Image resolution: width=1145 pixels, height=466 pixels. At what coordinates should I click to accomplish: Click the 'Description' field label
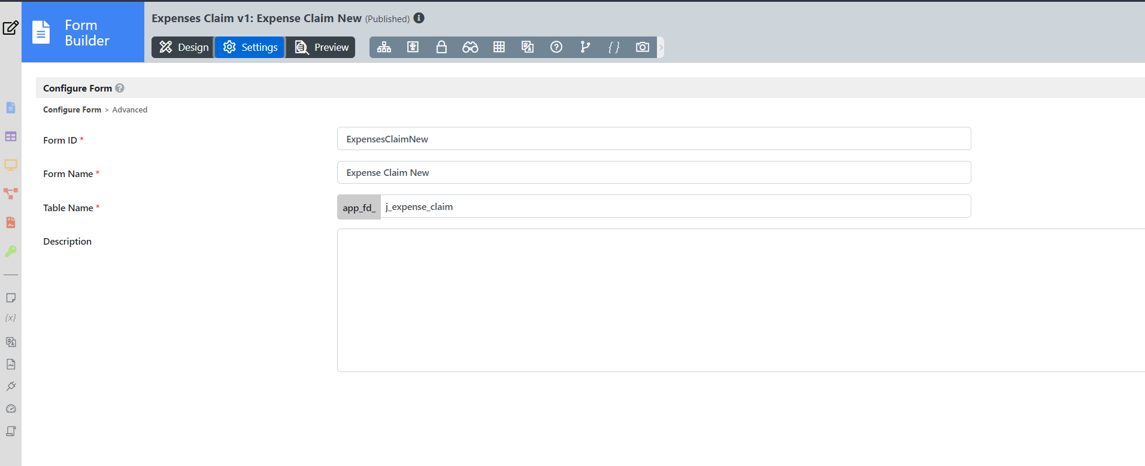point(67,241)
